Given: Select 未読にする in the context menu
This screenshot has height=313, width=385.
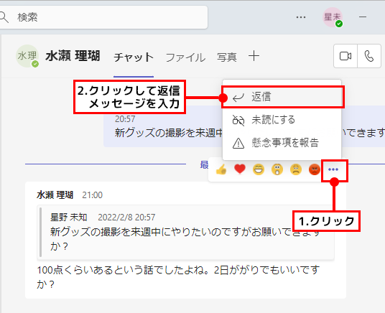Looking at the screenshot, I should click(282, 120).
